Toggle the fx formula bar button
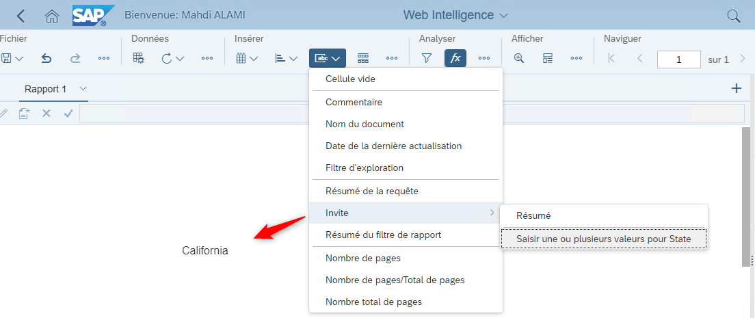The width and height of the screenshot is (755, 318). click(455, 58)
